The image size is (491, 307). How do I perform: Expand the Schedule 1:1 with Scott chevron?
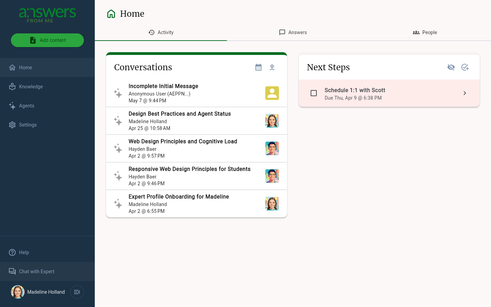[465, 93]
